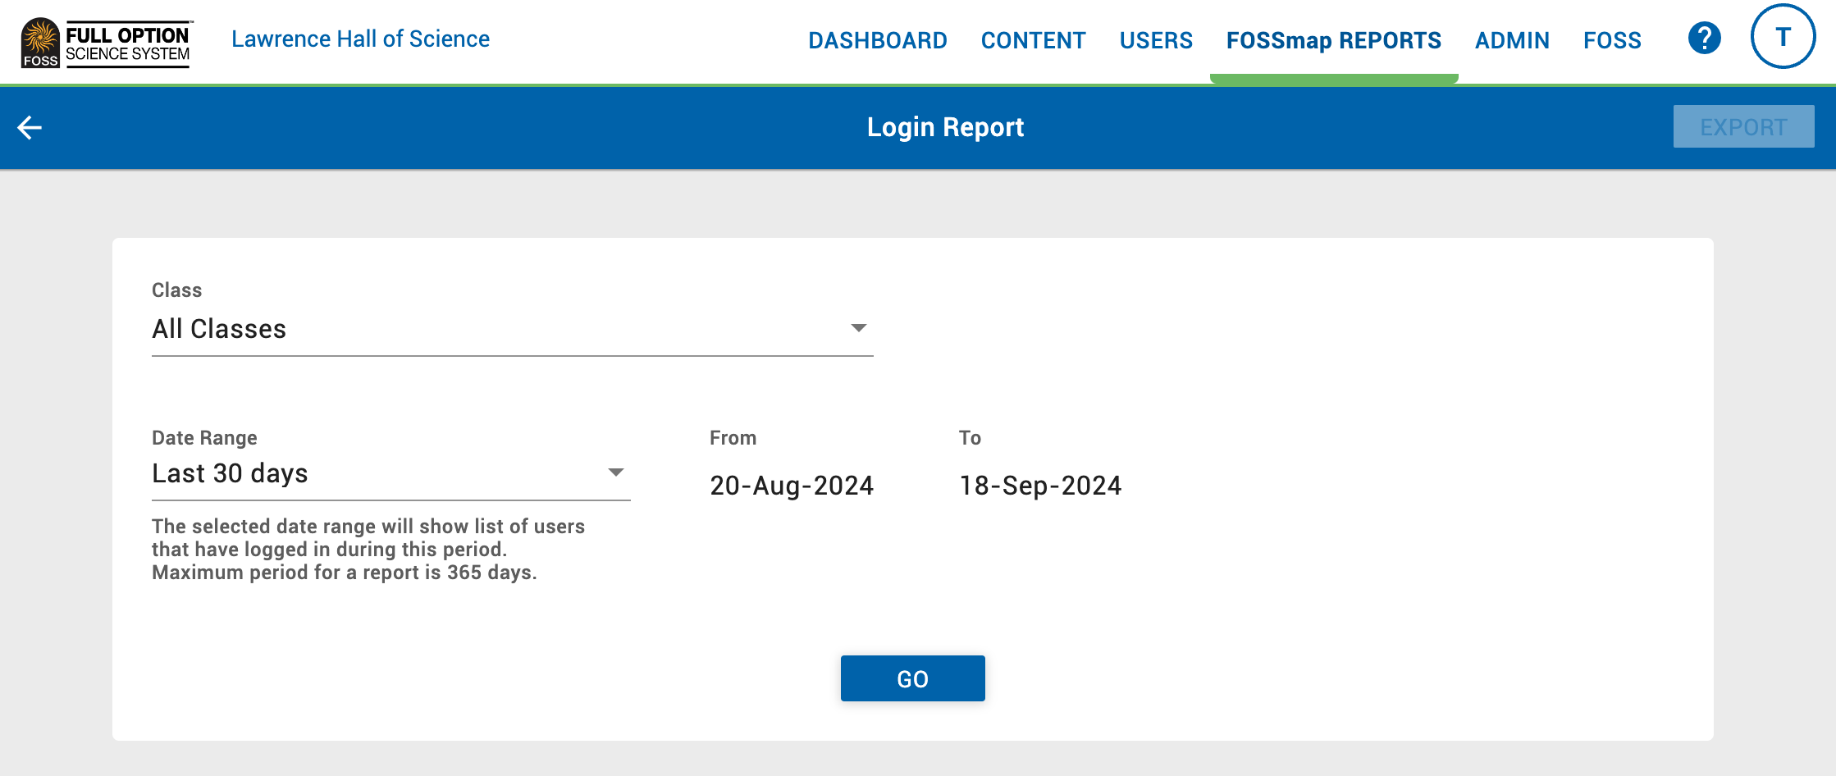Click the dropdown arrow beside Last 30 days
Viewport: 1836px width, 776px height.
[x=617, y=472]
